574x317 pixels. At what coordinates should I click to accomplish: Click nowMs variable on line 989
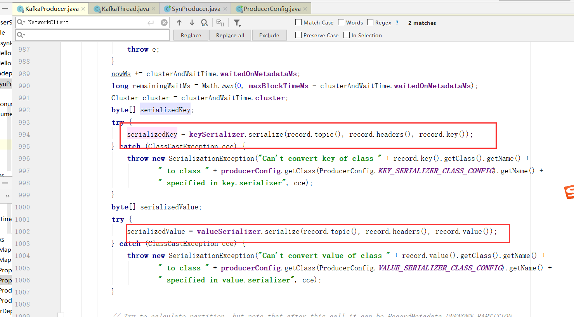(x=121, y=74)
